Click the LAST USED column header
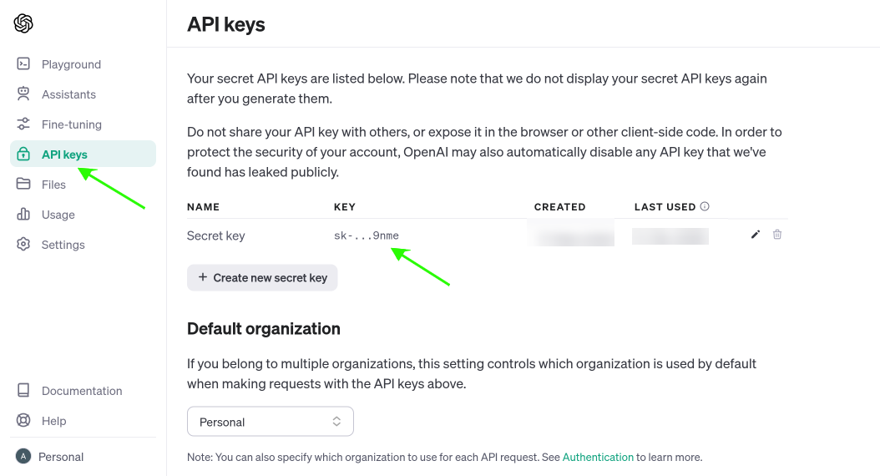The width and height of the screenshot is (880, 476). tap(665, 207)
